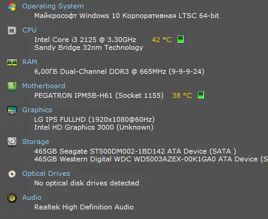
Task: Open the RAM section link
Action: click(x=29, y=62)
